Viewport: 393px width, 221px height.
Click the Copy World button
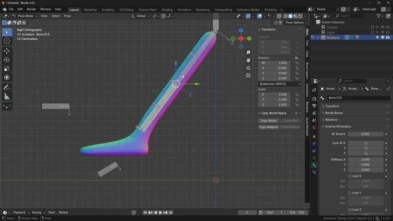click(268, 121)
